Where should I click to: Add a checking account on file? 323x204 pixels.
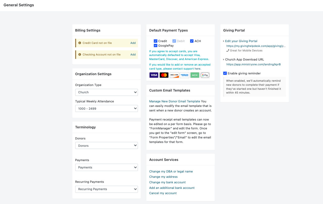click(x=133, y=54)
